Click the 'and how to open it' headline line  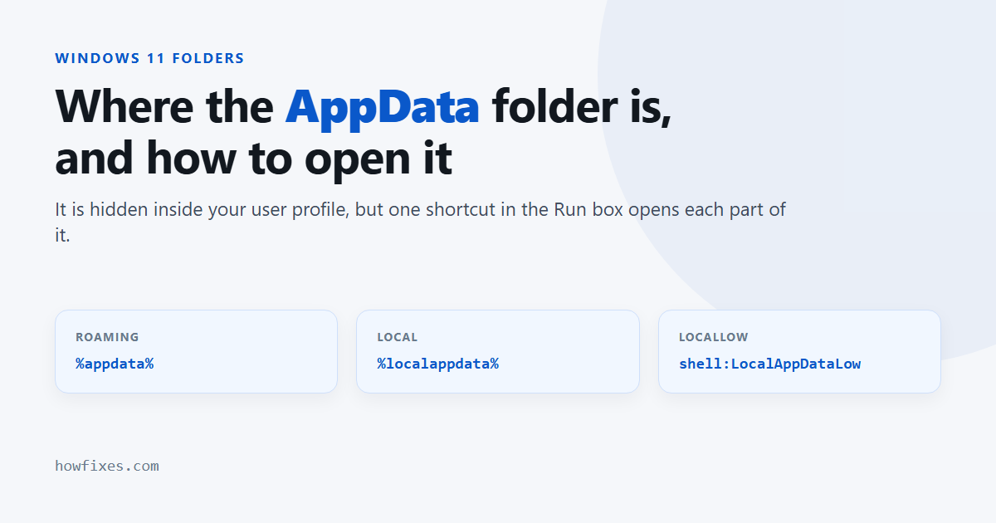[253, 158]
